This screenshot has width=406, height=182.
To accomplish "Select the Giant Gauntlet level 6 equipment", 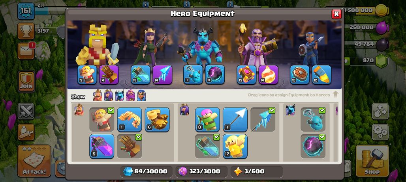I will [x=157, y=119].
